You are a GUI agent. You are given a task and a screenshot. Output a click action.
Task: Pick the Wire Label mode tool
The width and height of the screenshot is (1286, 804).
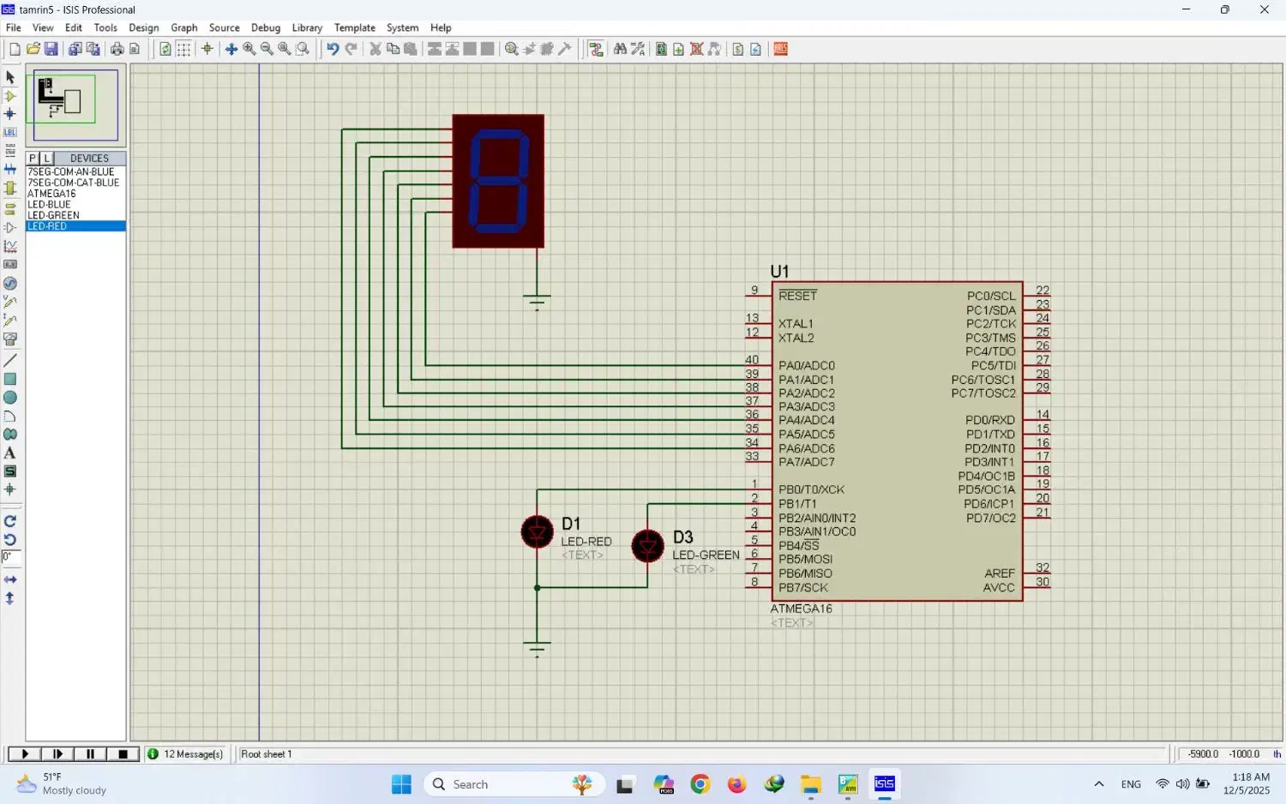10,133
